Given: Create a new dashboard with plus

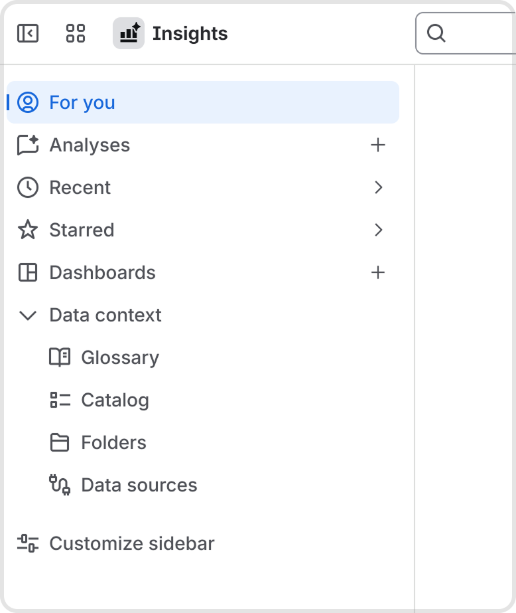Looking at the screenshot, I should coord(378,272).
